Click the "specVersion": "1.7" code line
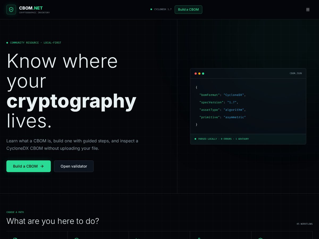 (x=219, y=102)
